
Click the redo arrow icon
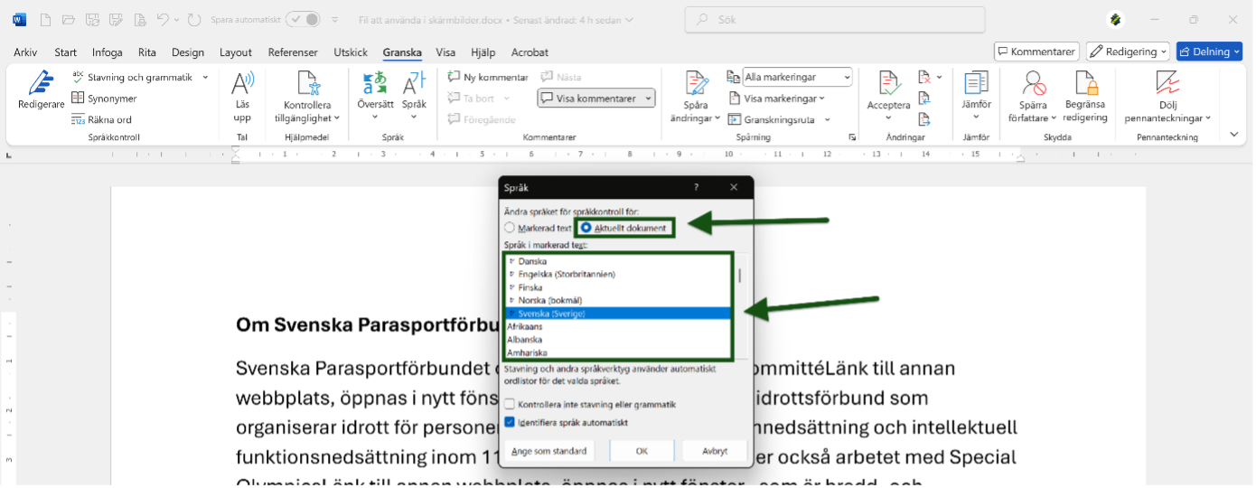[194, 19]
